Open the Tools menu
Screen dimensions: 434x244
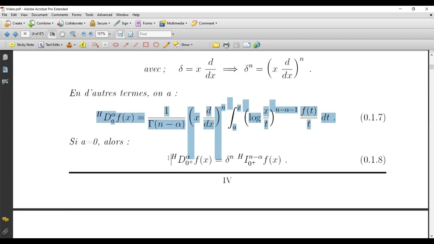click(89, 15)
